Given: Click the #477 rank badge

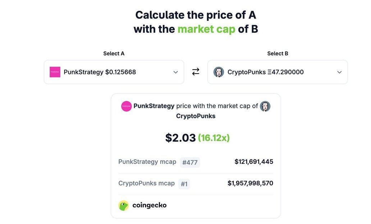Looking at the screenshot, I should (190, 162).
